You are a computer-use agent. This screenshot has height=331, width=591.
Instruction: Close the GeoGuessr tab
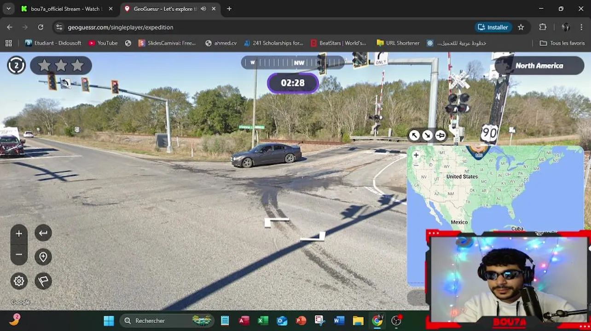(214, 9)
